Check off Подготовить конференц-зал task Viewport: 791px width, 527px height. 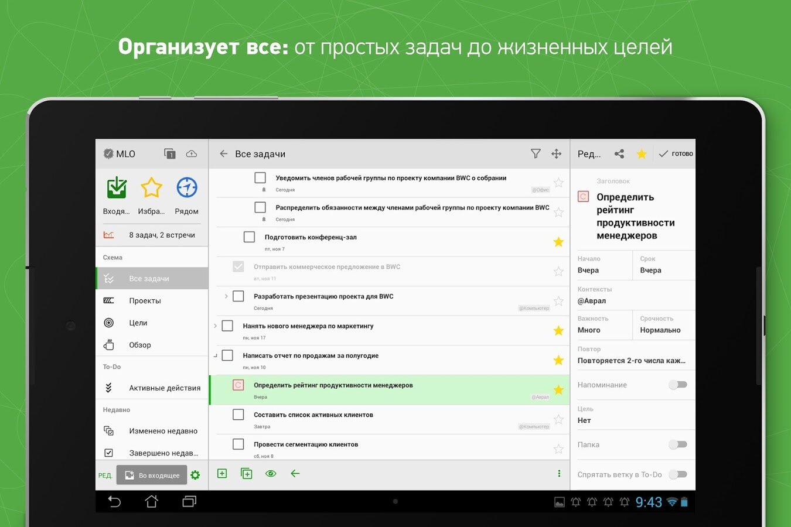[249, 237]
